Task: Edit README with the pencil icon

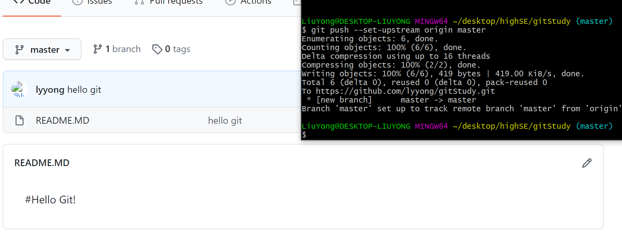Action: pos(587,163)
